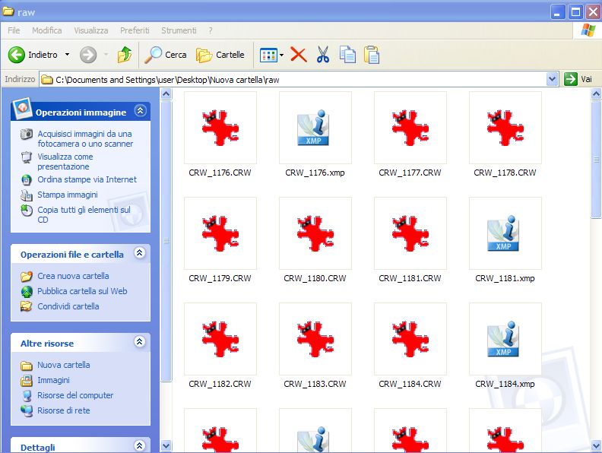Click the grey Forward arrow button

coord(88,55)
